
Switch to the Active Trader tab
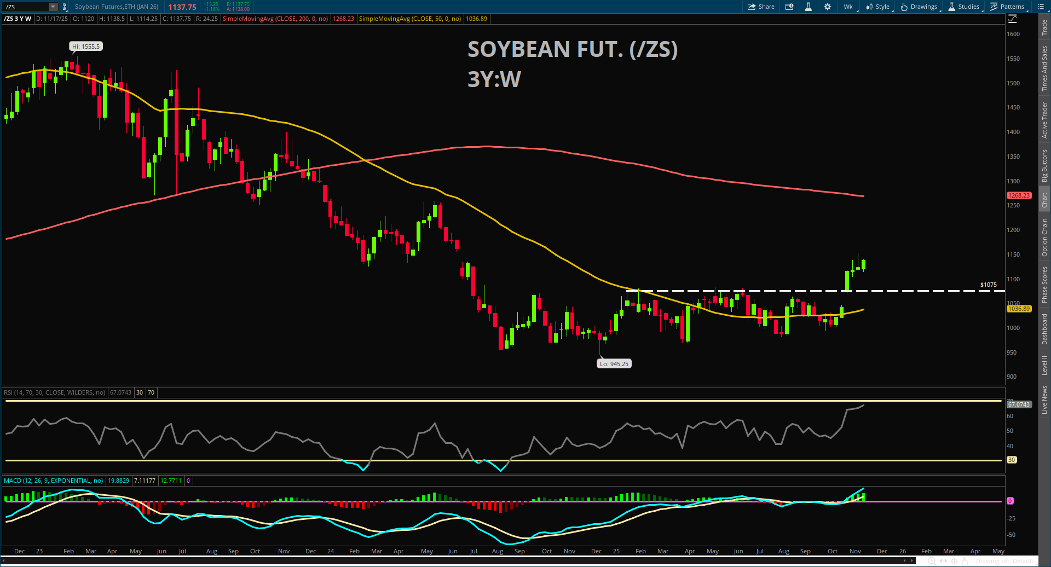click(1044, 120)
